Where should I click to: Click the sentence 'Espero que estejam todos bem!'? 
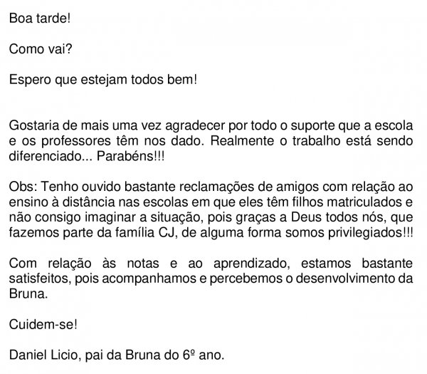pyautogui.click(x=103, y=80)
